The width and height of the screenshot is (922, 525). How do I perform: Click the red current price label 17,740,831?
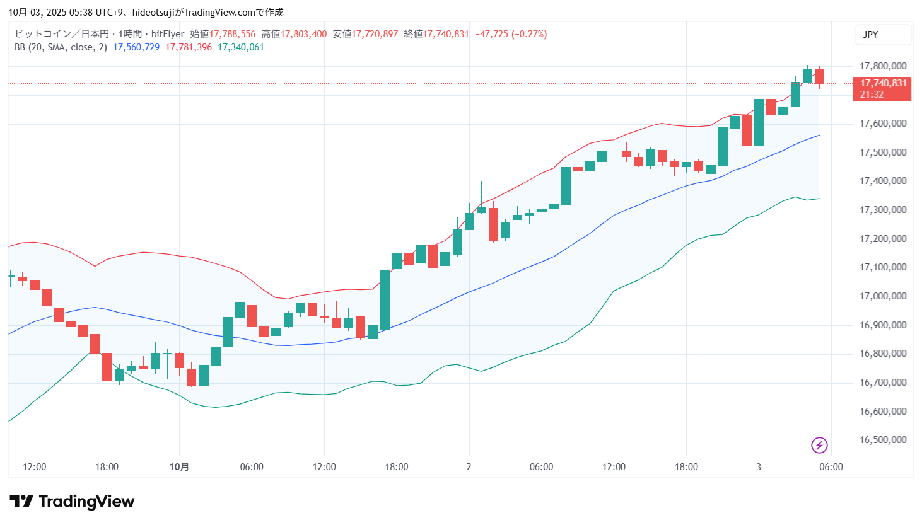pos(883,83)
